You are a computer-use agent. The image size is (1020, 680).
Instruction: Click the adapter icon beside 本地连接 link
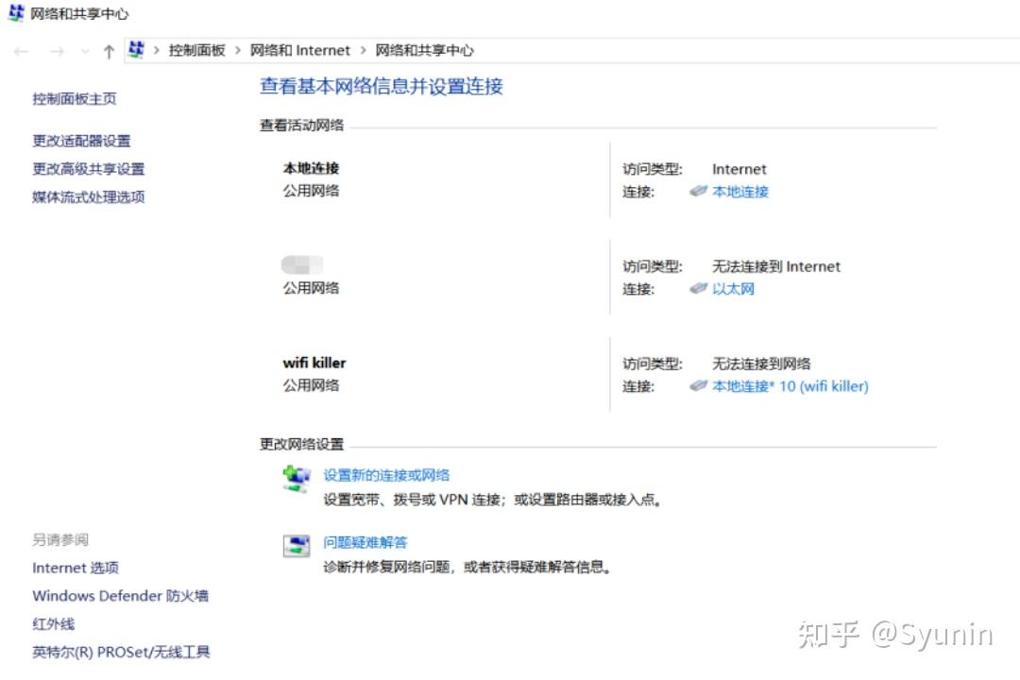pyautogui.click(x=698, y=191)
